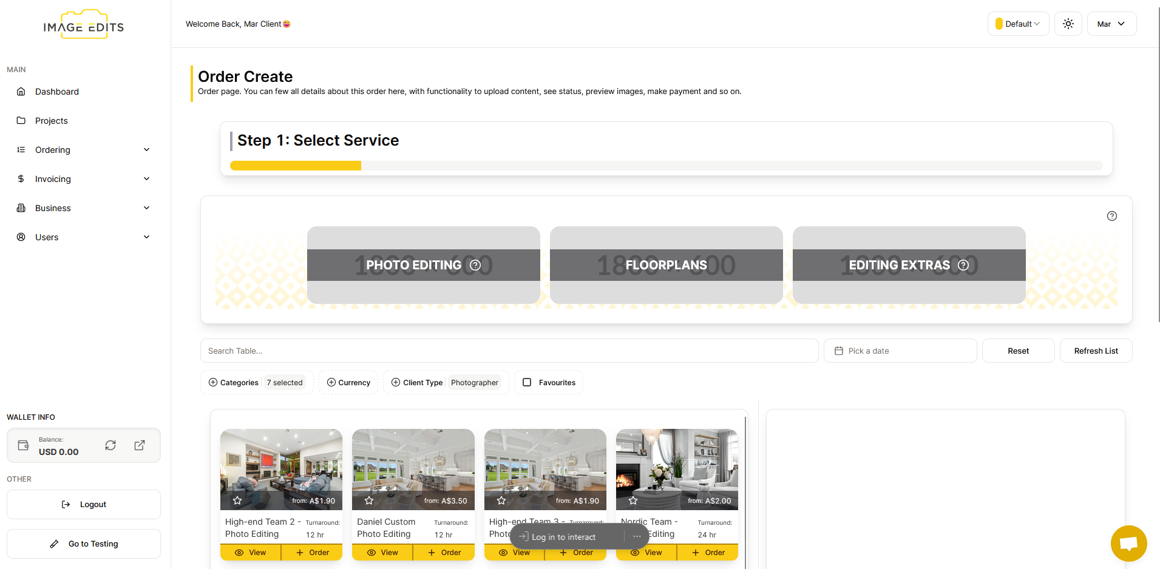Click the Step 1 yellow progress bar
The image size is (1160, 569).
296,166
